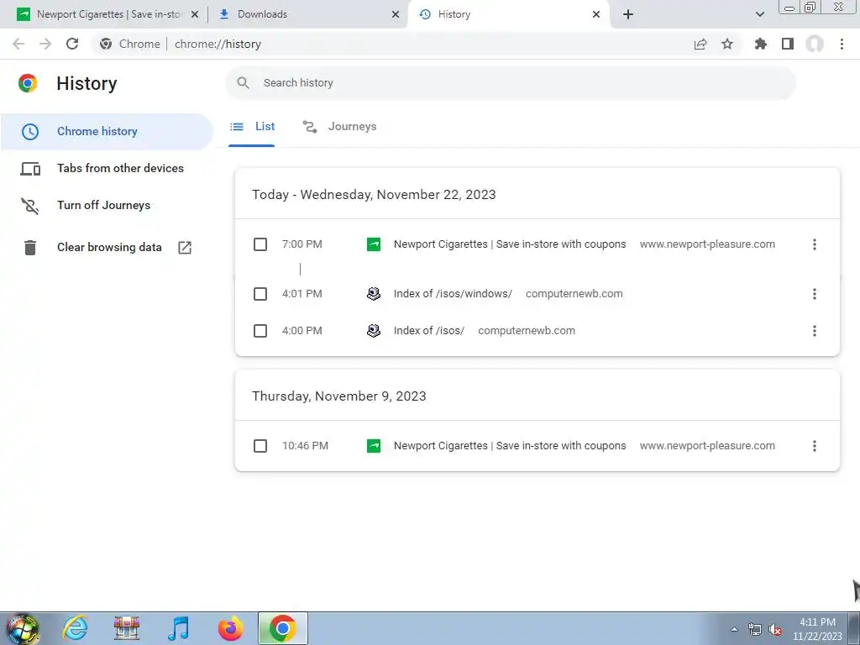Open Chrome's three-dot main menu
The height and width of the screenshot is (645, 860).
pyautogui.click(x=842, y=44)
